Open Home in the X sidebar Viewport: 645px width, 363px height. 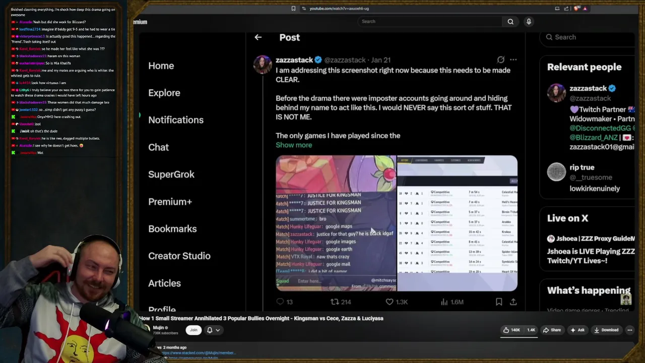coord(161,66)
